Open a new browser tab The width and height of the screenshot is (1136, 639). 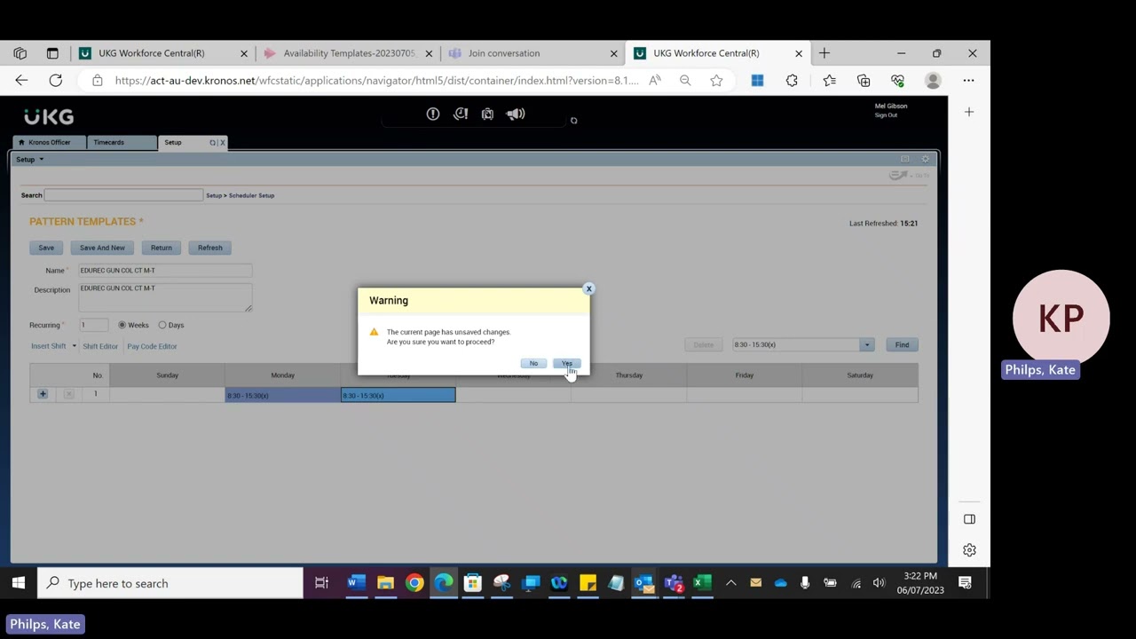point(824,53)
